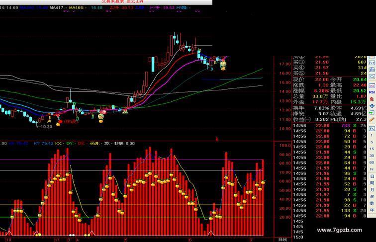
Task: Select the N custom period button
Action: point(372,169)
